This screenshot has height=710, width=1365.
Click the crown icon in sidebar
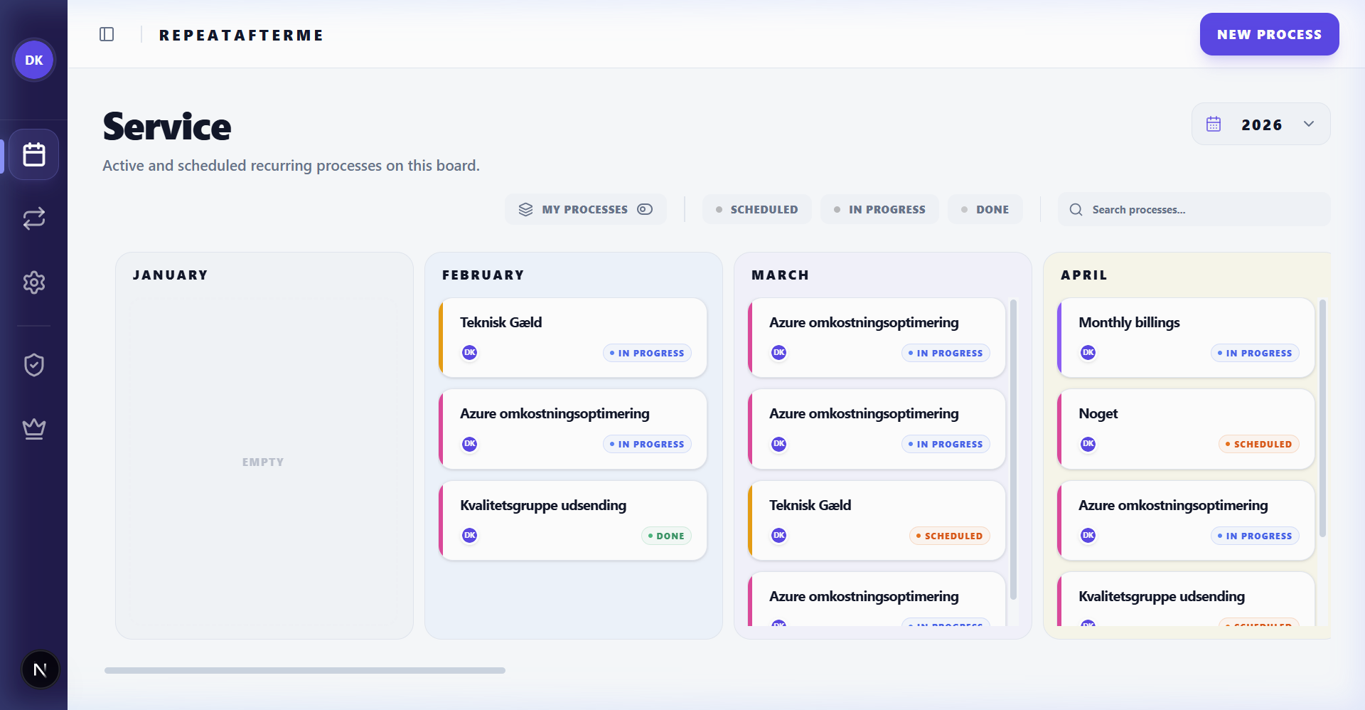[33, 429]
